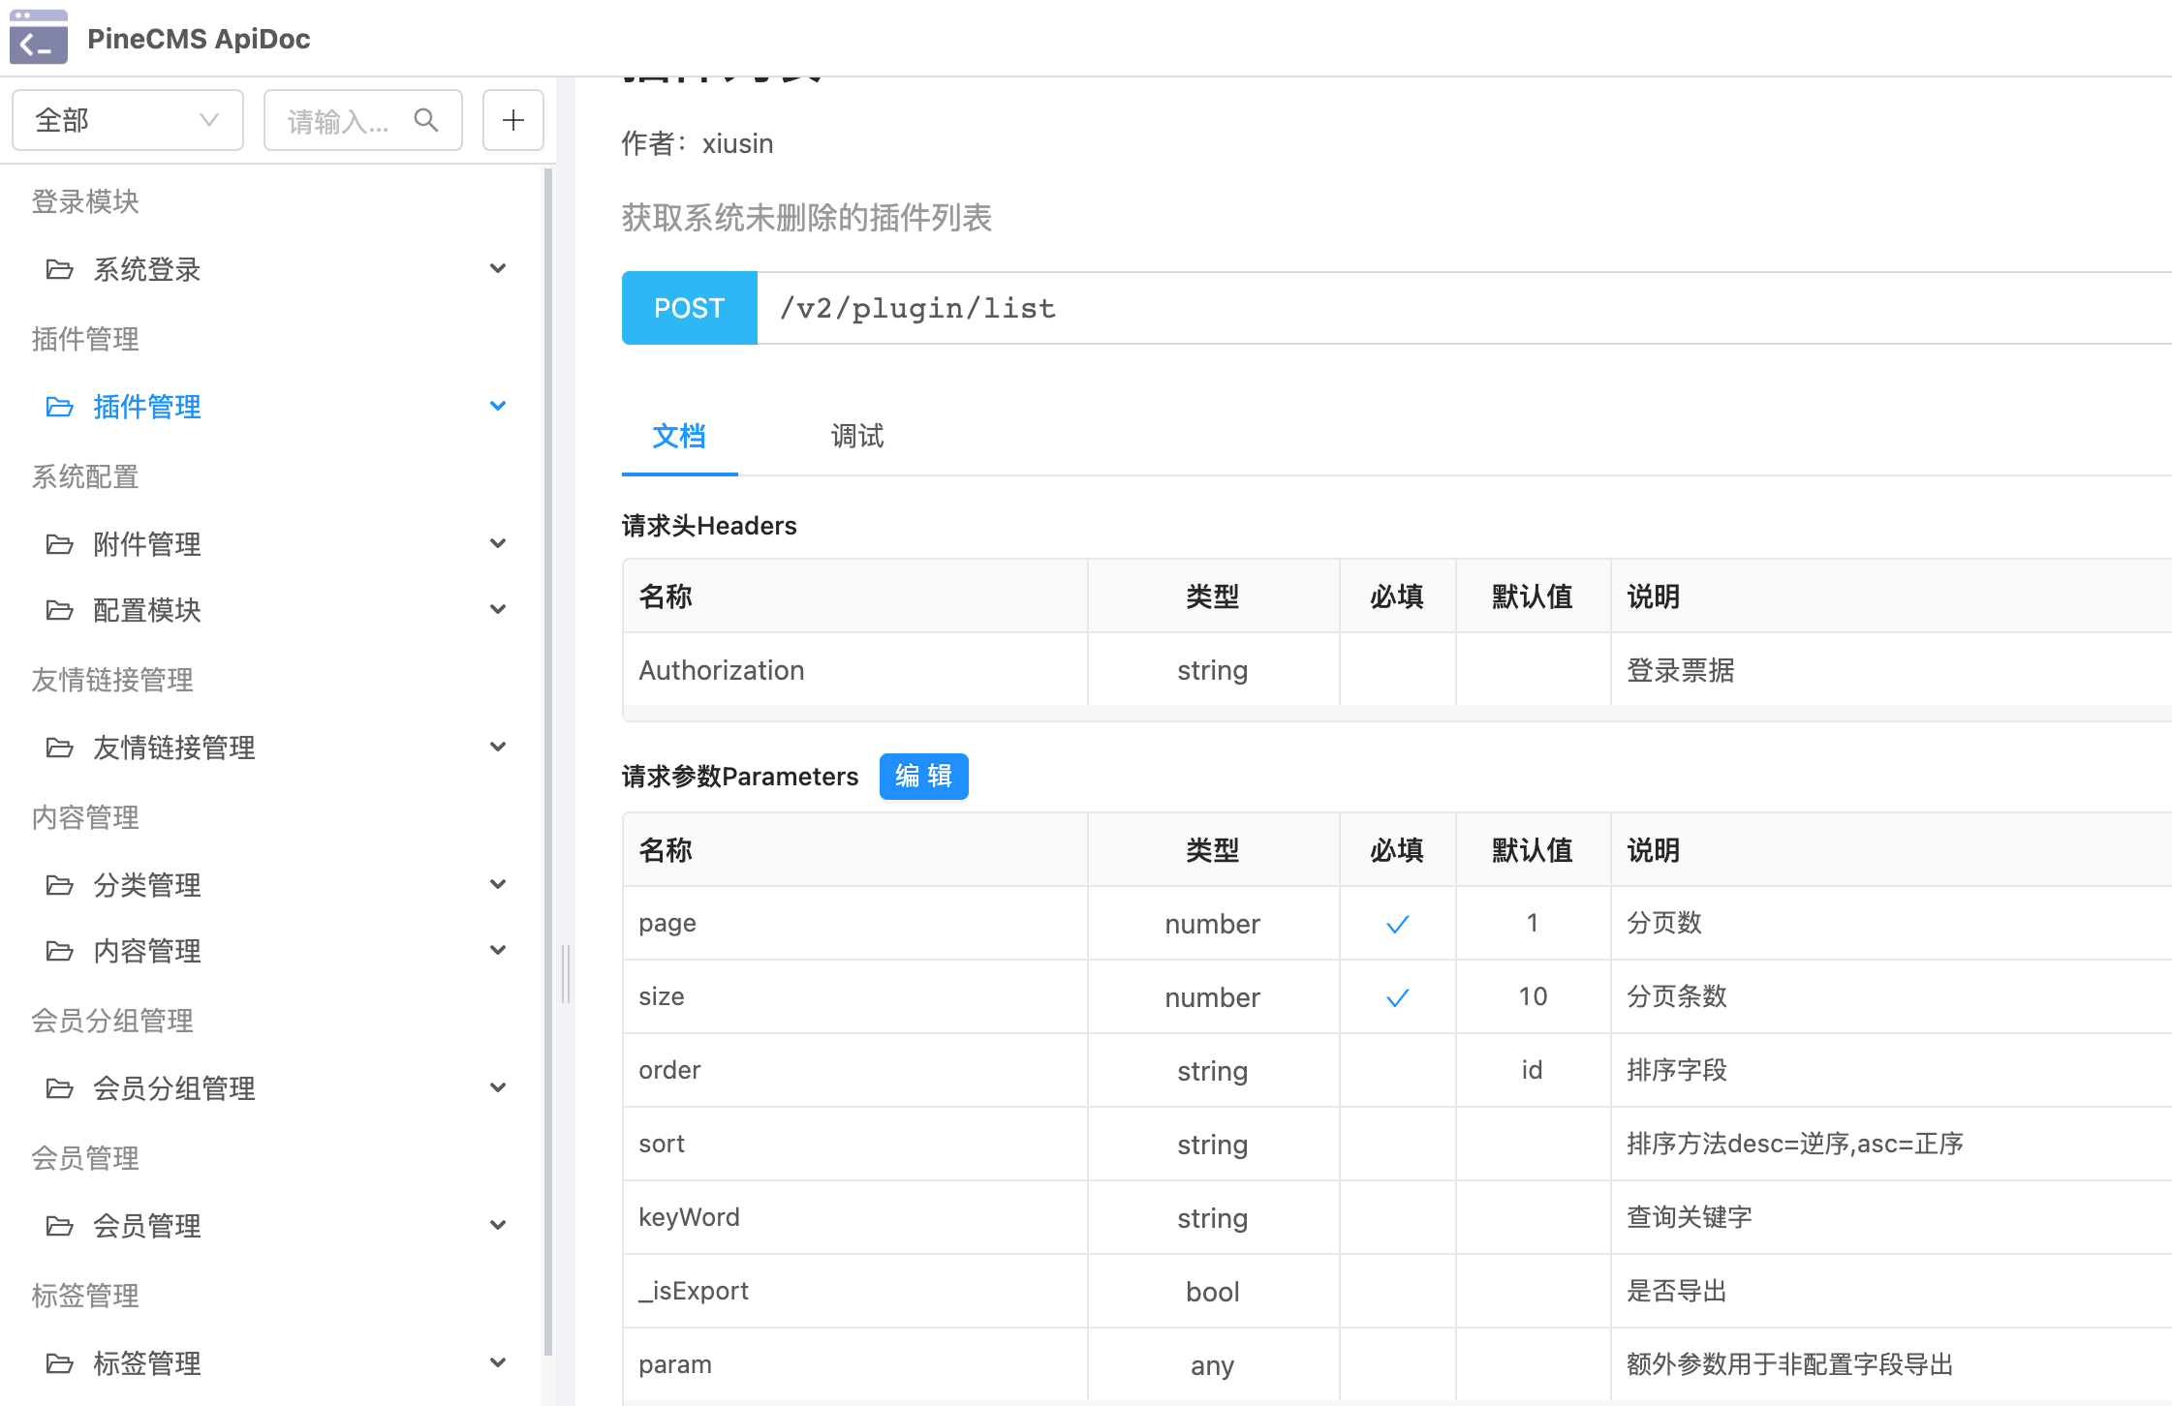The height and width of the screenshot is (1406, 2172).
Task: Expand the 友情链接管理 folder chevron
Action: (x=498, y=748)
